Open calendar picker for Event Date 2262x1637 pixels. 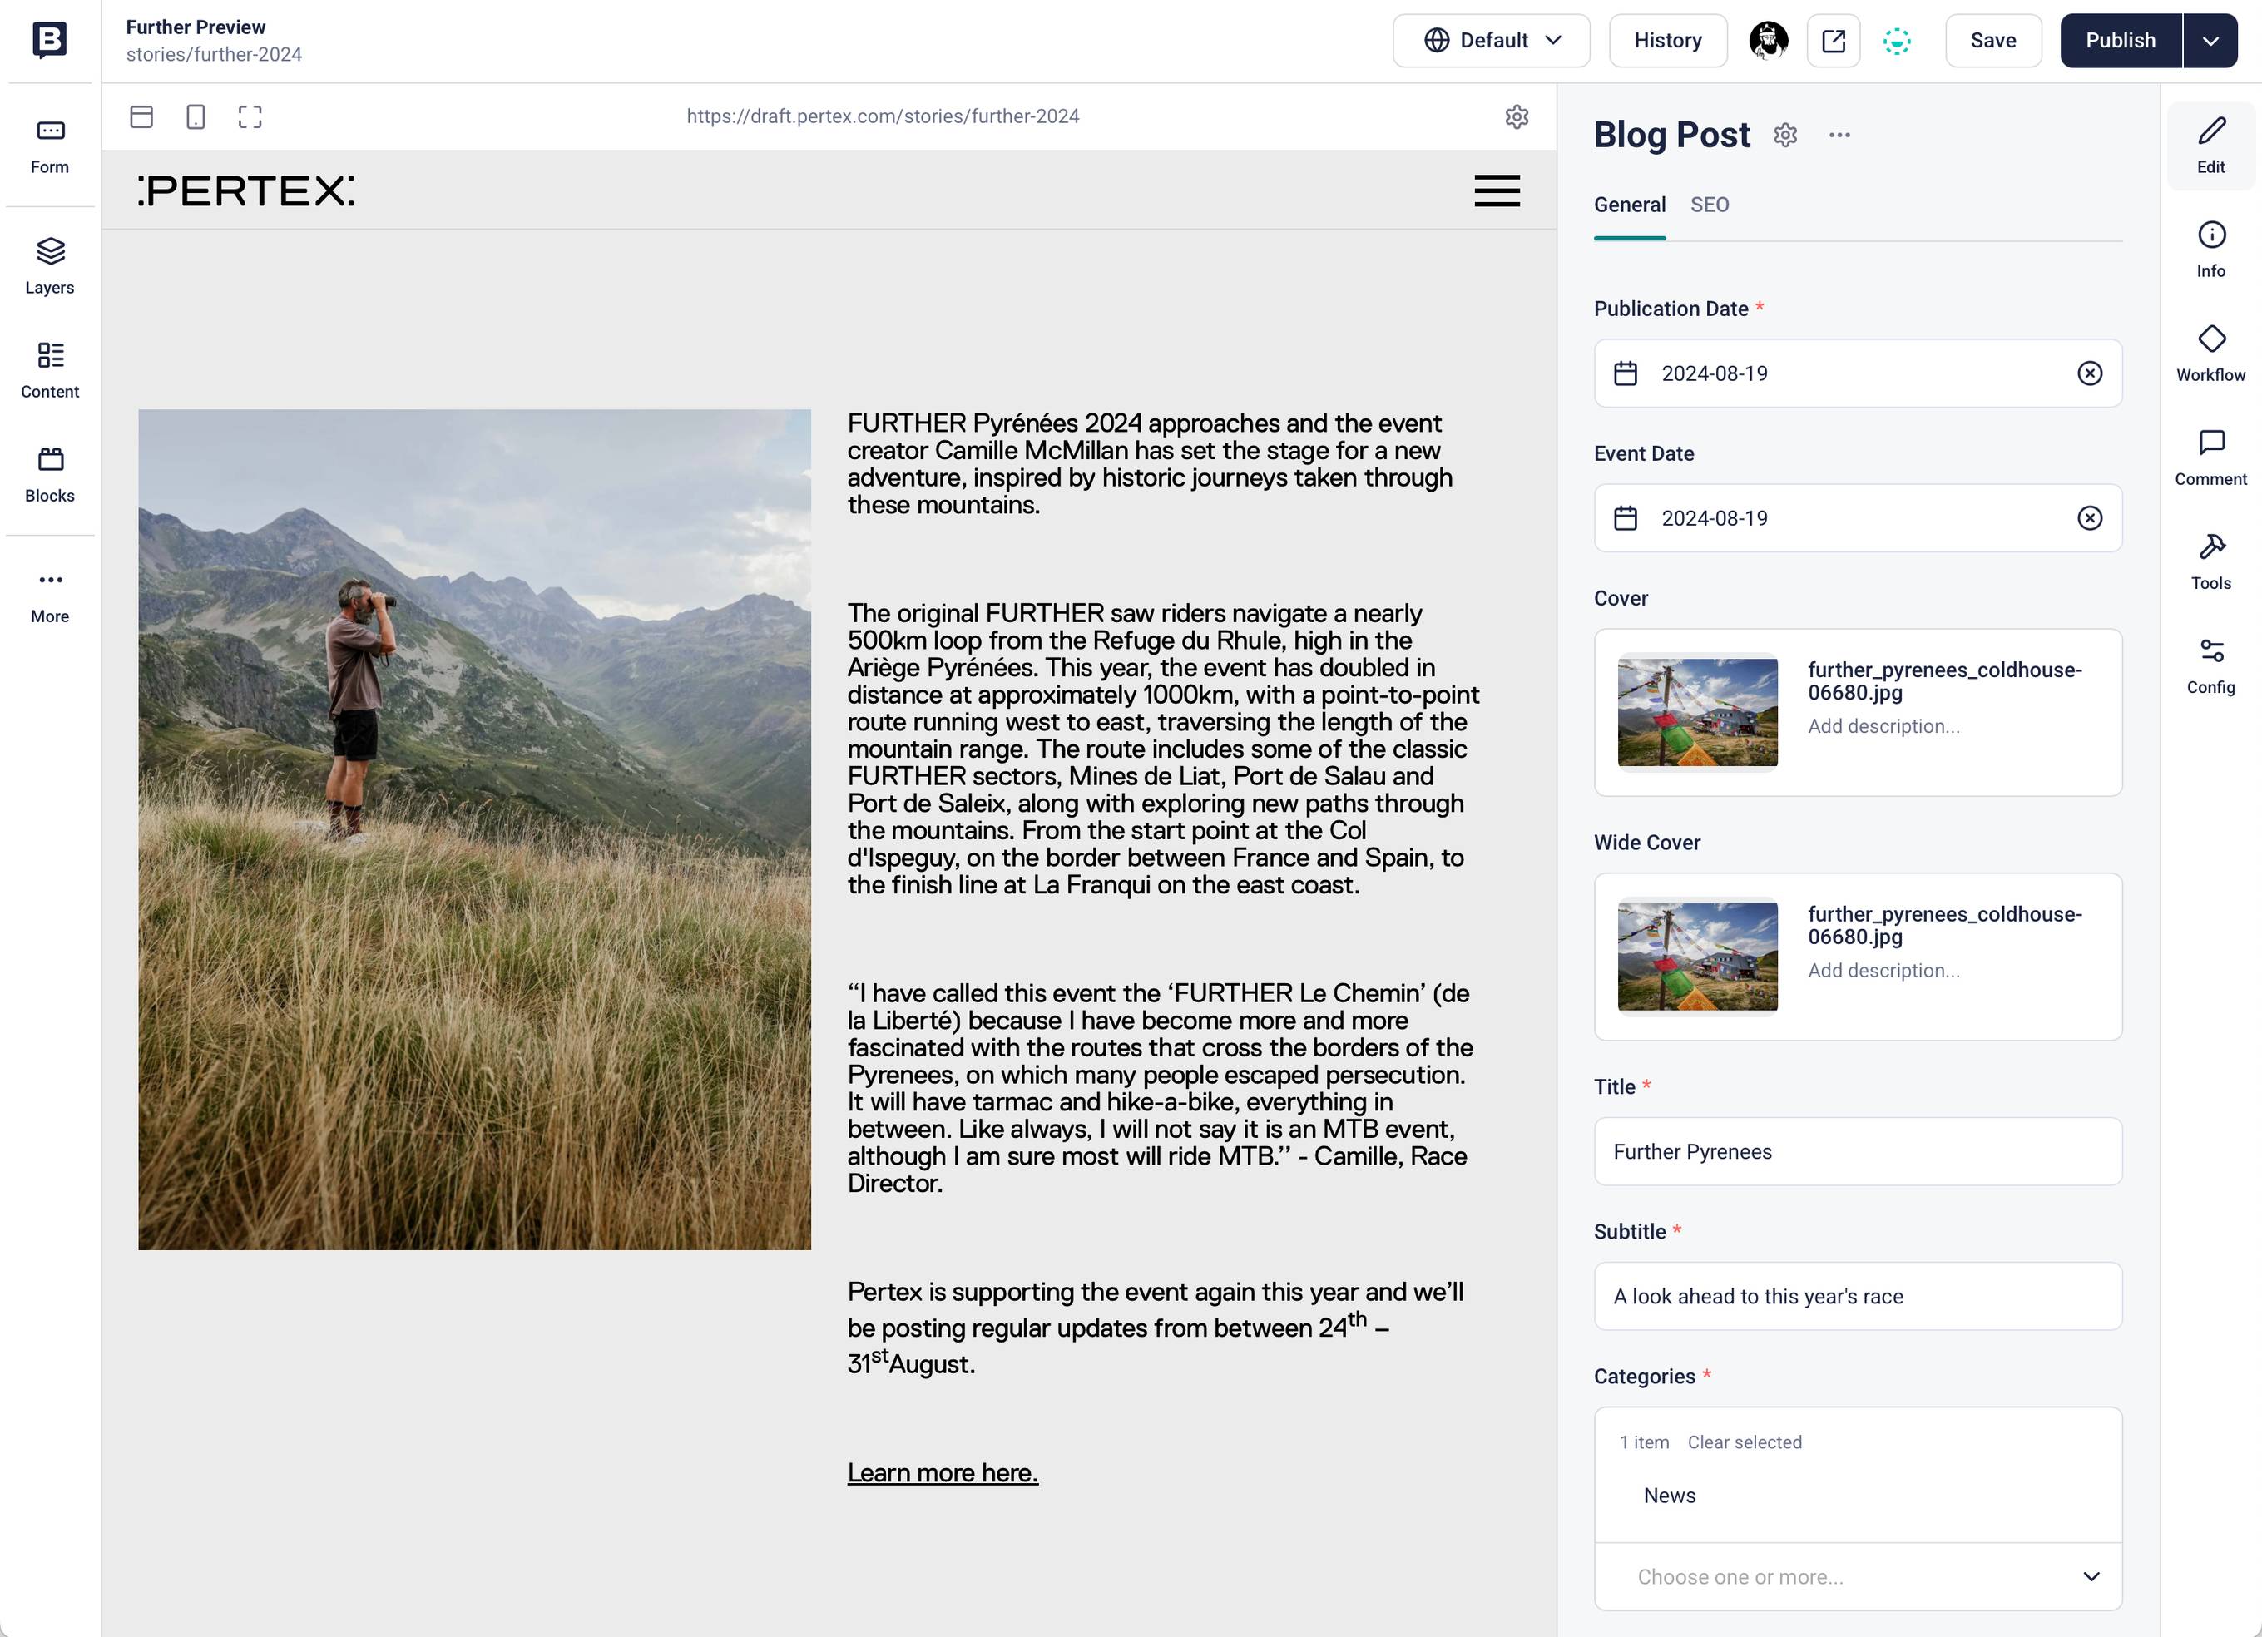[x=1625, y=517]
